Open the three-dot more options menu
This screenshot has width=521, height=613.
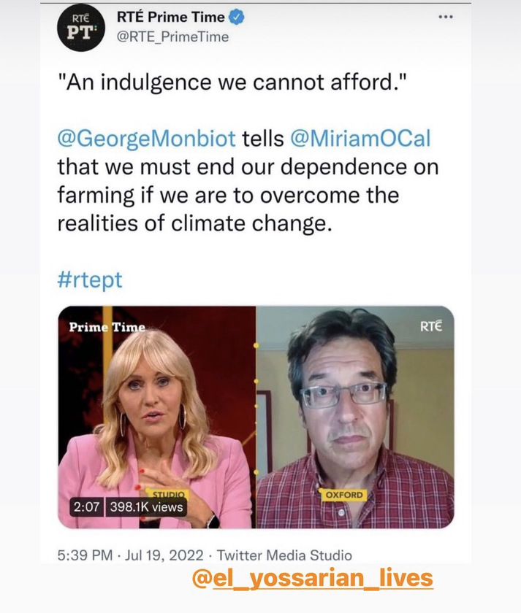pos(446,17)
